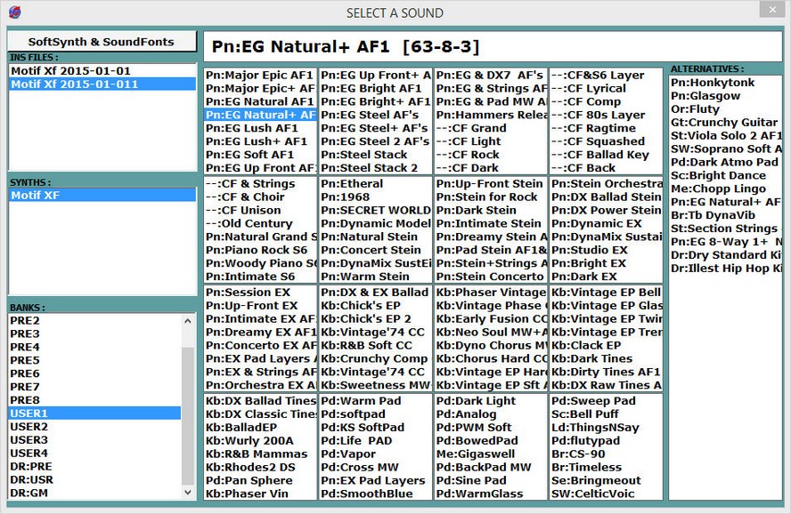Viewport: 791px width, 514px height.
Task: Select the Pn:Hammers Release sound
Action: click(492, 115)
